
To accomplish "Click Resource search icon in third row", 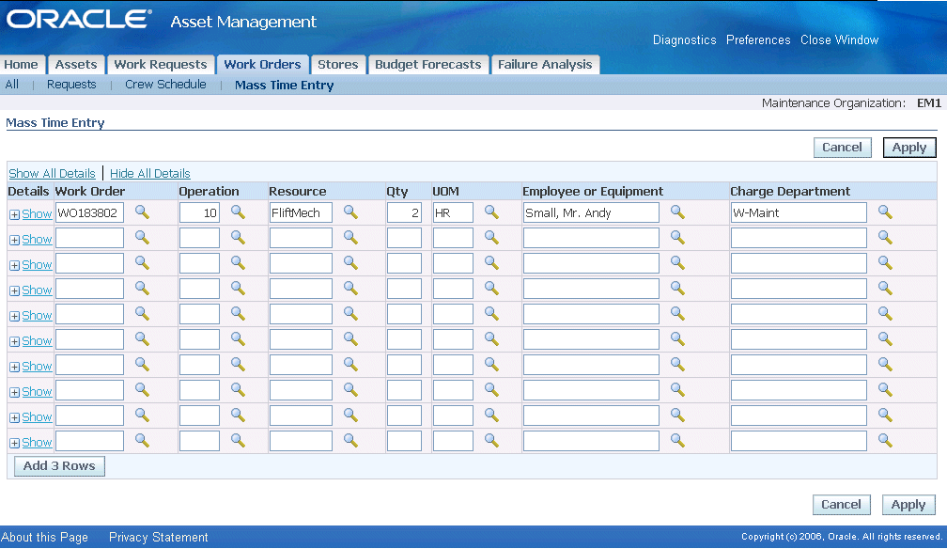I will 351,263.
